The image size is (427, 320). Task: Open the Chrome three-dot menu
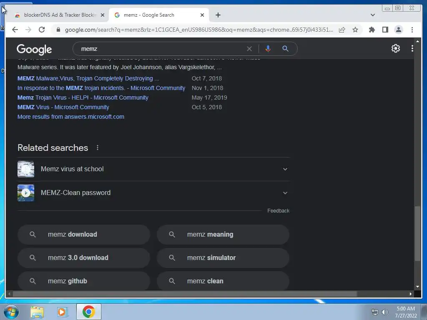tap(412, 30)
